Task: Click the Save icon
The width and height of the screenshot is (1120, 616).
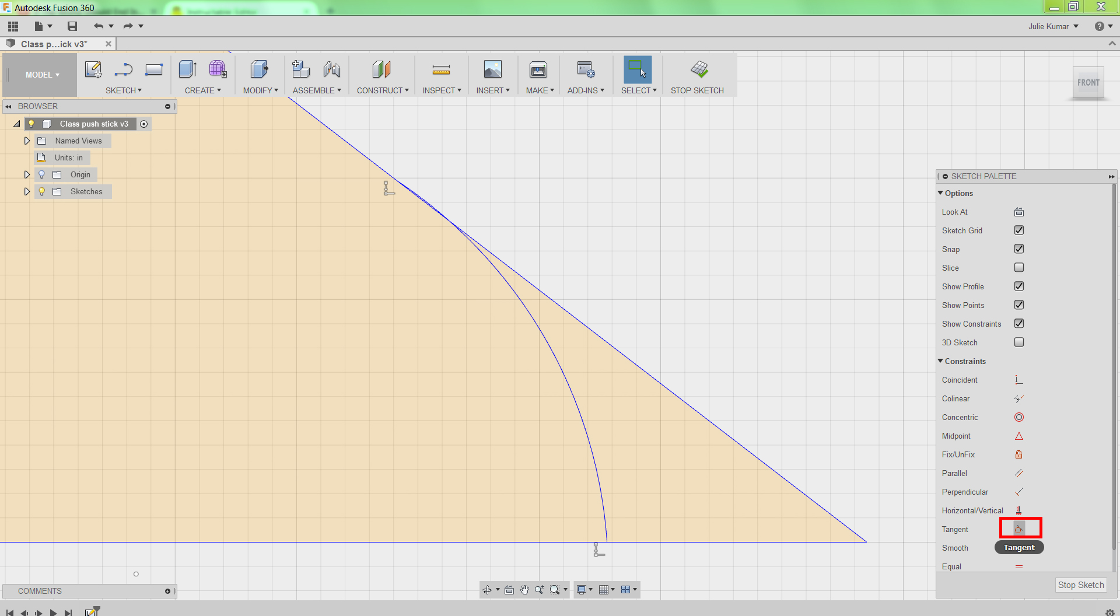Action: tap(72, 26)
